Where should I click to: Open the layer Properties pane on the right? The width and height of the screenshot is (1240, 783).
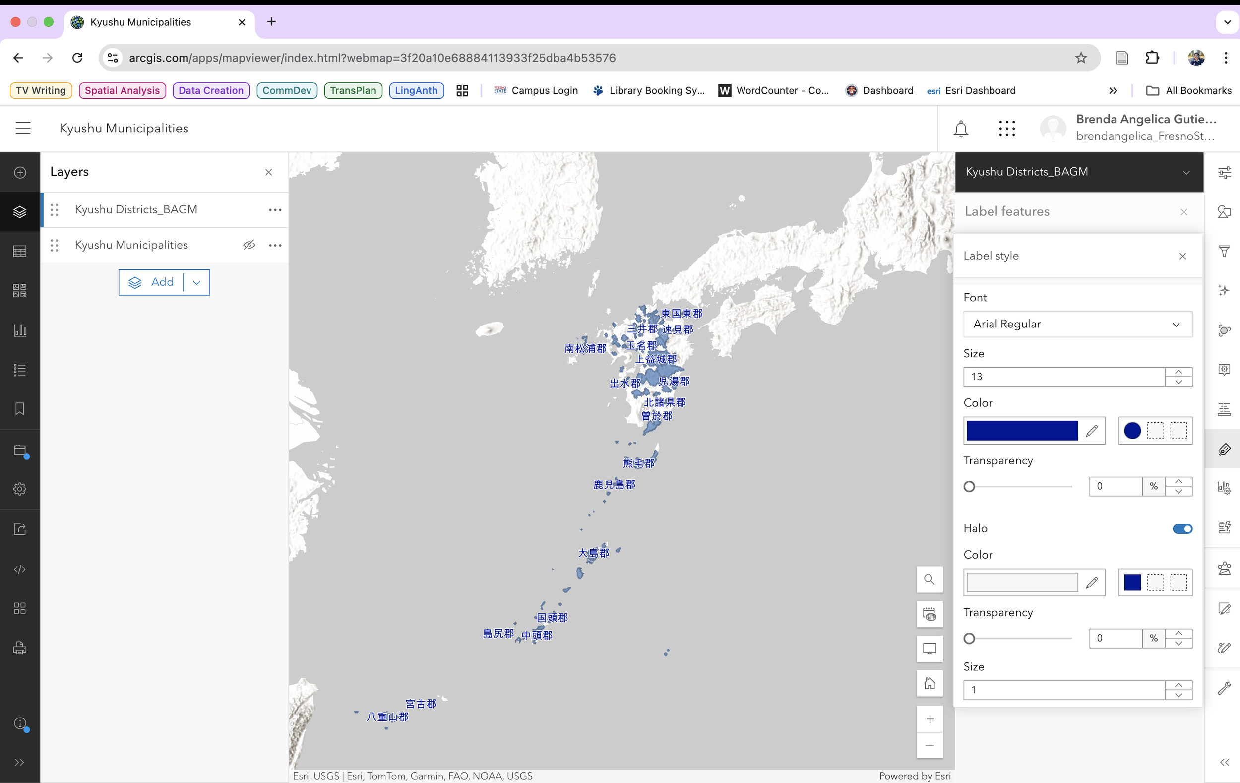1225,173
